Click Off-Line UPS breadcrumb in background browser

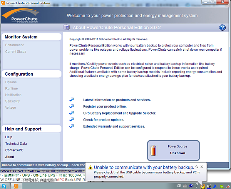coord(44,175)
